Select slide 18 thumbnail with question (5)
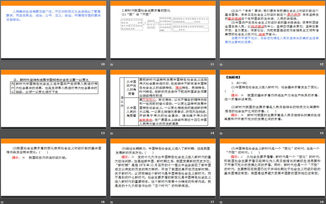The image size is (326, 204). pos(272,167)
